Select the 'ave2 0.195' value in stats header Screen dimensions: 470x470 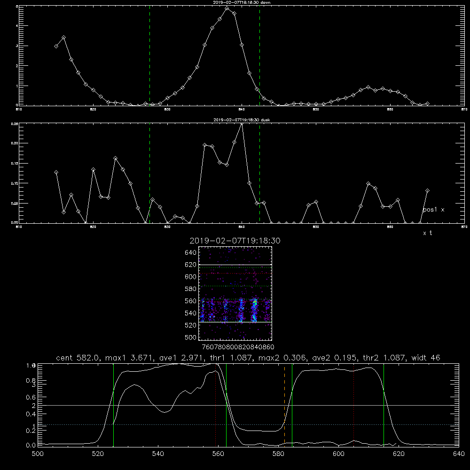click(x=333, y=358)
